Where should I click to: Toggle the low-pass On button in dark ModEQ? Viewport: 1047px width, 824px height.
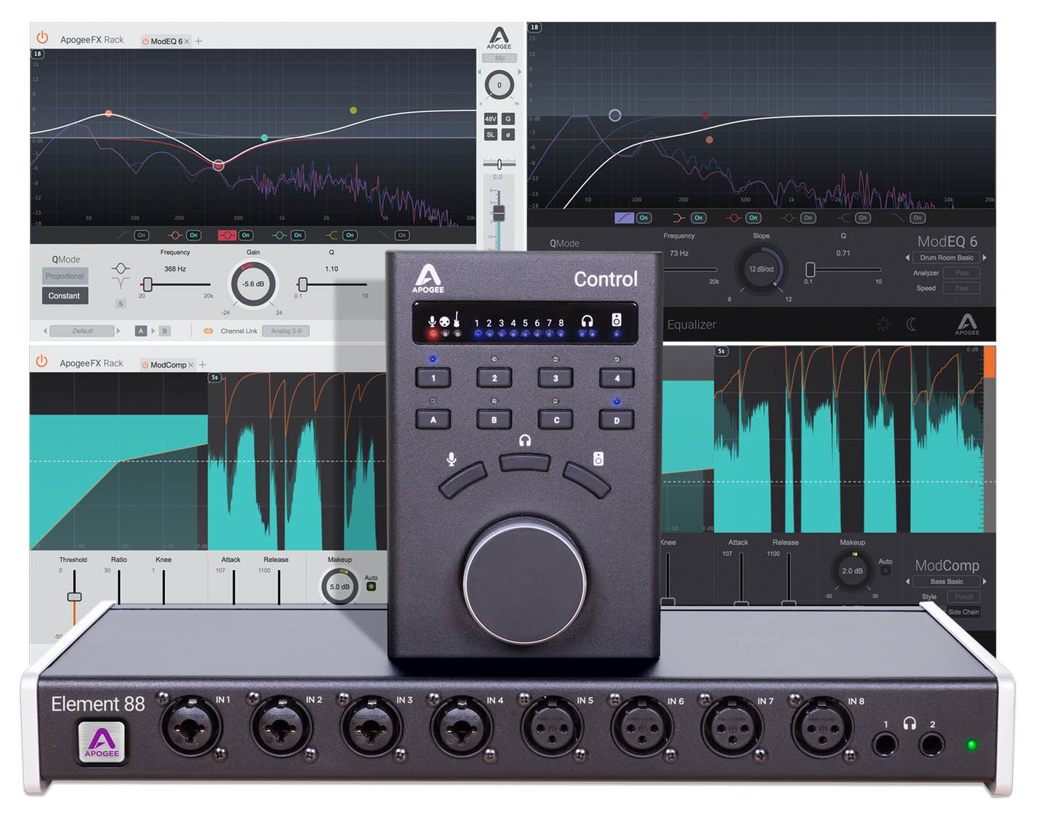918,217
